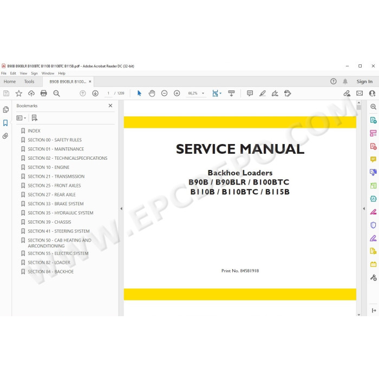Open help question mark icon
This screenshot has width=379, height=379.
pos(334,81)
